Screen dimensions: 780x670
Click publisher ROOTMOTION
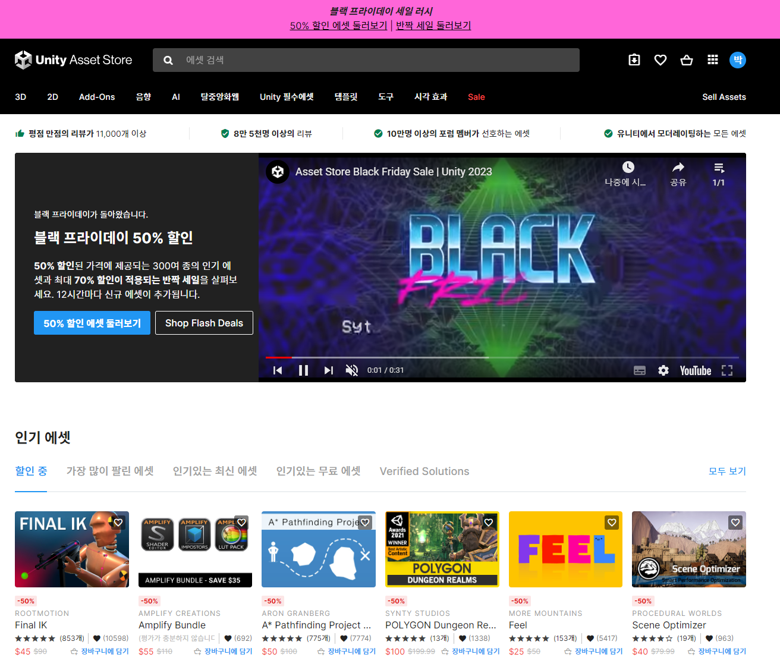tap(42, 614)
